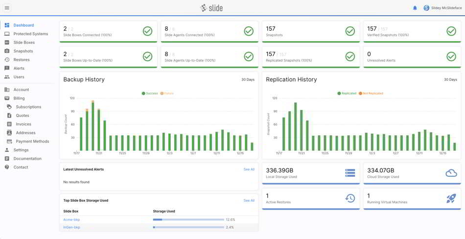Image resolution: width=465 pixels, height=239 pixels.
Task: Click the Replicated Snapshots (100%) card
Action: pyautogui.click(x=311, y=57)
